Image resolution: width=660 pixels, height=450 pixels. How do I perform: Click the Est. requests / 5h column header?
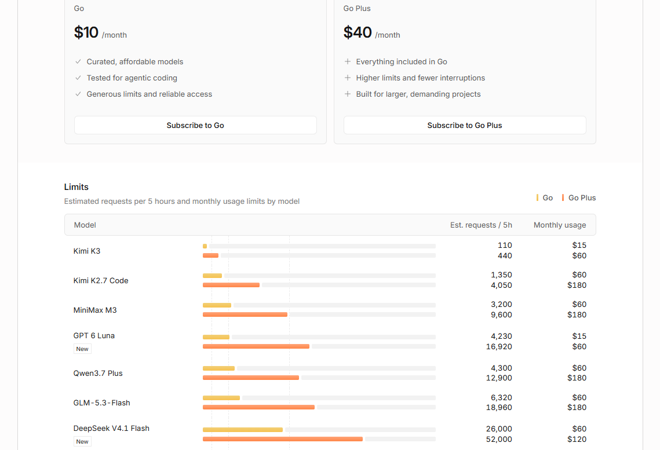(481, 225)
